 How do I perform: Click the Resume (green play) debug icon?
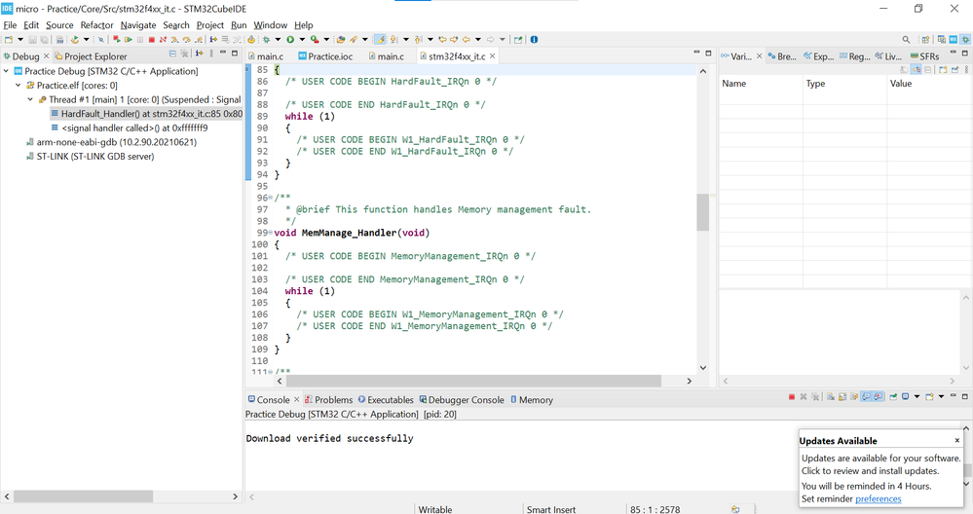pos(129,39)
